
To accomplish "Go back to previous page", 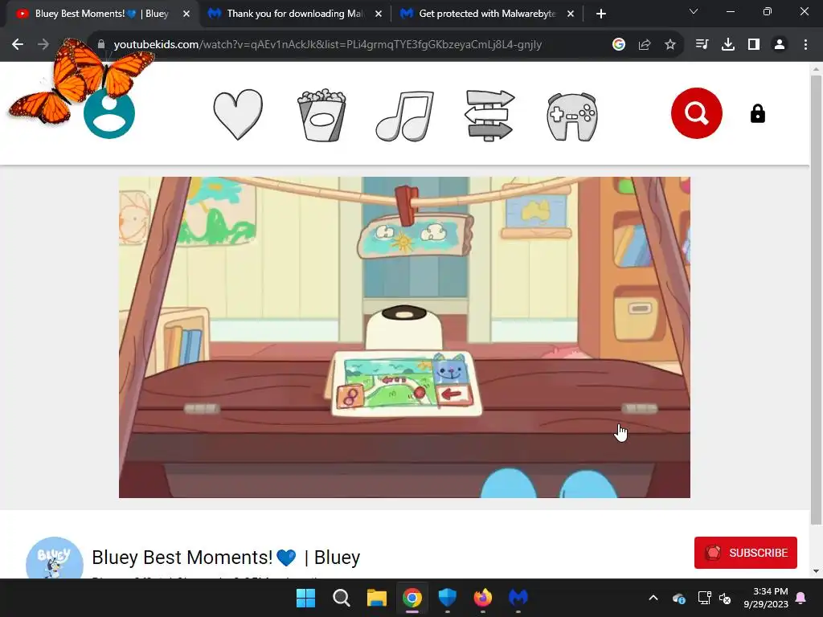I will click(18, 45).
